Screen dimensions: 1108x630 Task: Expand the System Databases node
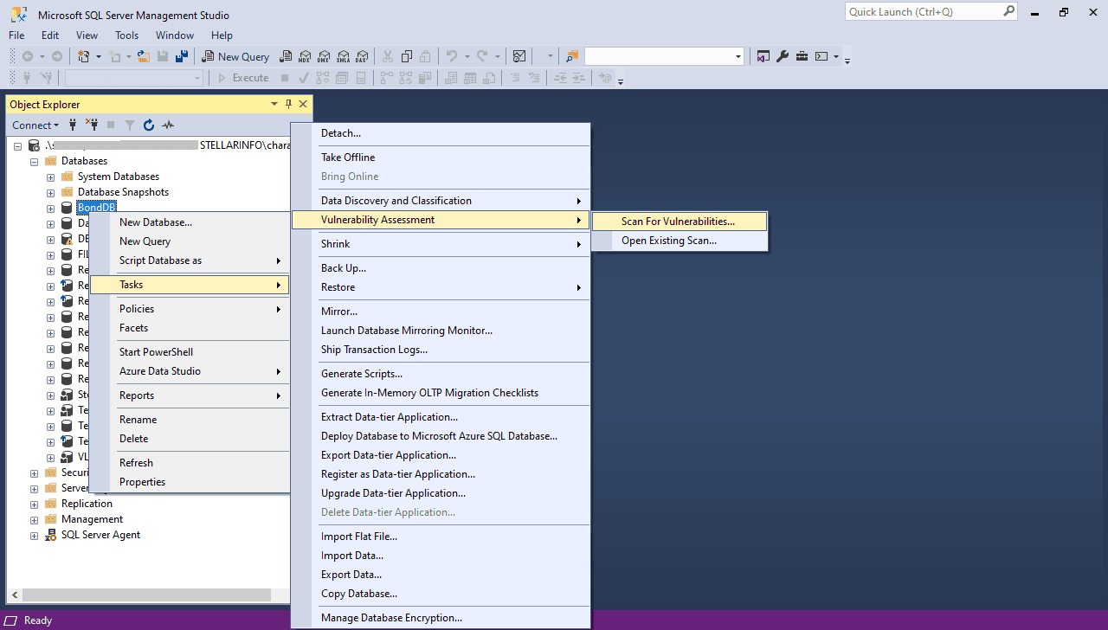[x=51, y=177]
